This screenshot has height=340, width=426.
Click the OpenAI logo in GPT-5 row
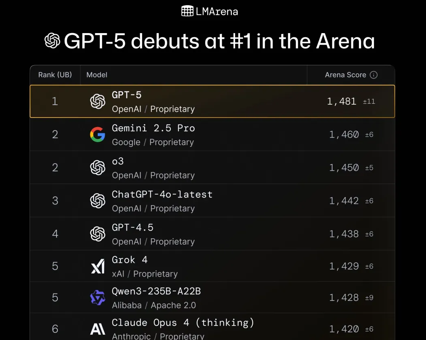click(98, 101)
